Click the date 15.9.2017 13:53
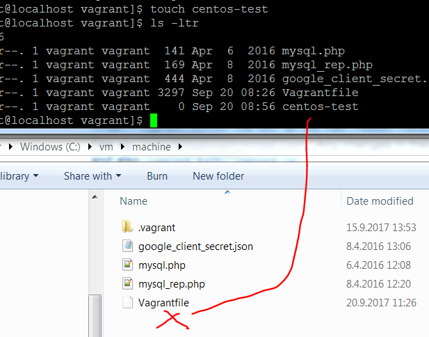Screen dimensions: 429x337 (x=381, y=228)
